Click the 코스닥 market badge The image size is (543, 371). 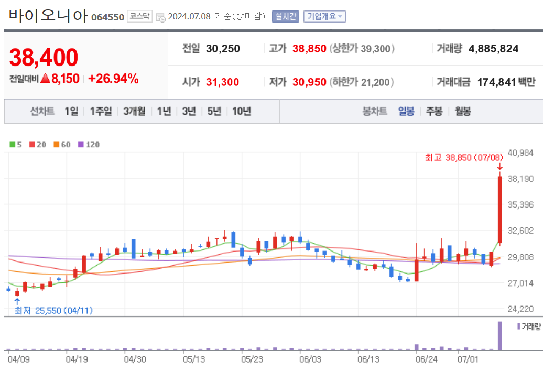pyautogui.click(x=139, y=16)
